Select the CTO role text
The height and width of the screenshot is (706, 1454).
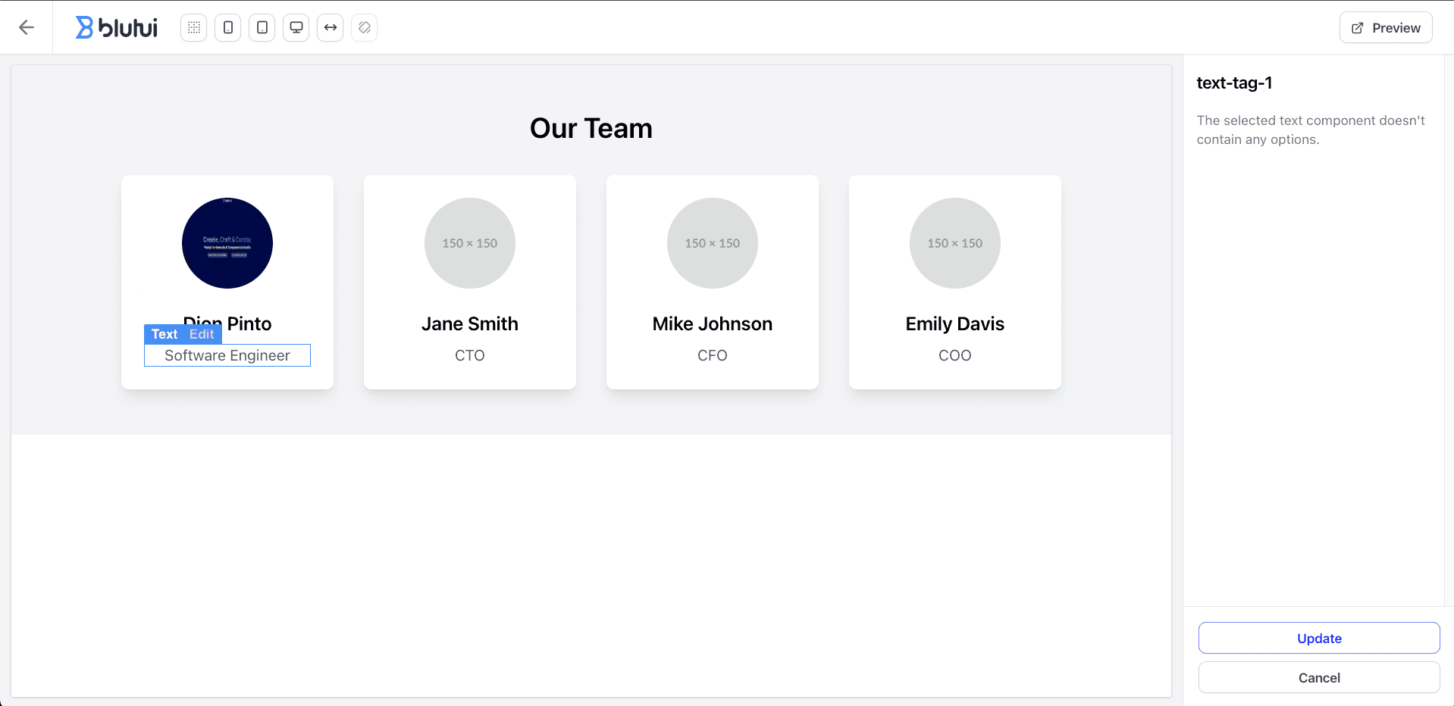470,356
